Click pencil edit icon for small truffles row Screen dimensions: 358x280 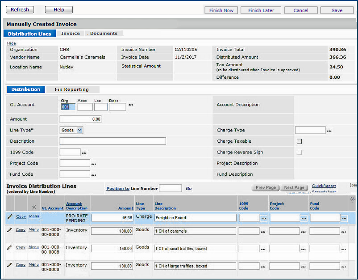(x=10, y=247)
